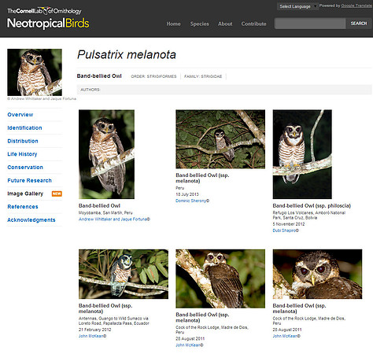Open the Peru 18 July 2013 owl photo
373x354 pixels.
click(x=220, y=139)
